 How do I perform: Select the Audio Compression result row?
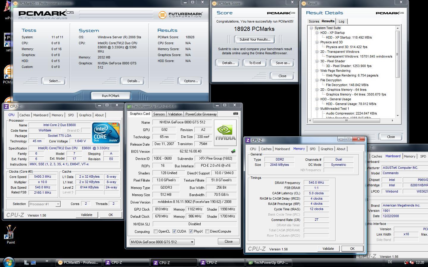tap(351, 113)
